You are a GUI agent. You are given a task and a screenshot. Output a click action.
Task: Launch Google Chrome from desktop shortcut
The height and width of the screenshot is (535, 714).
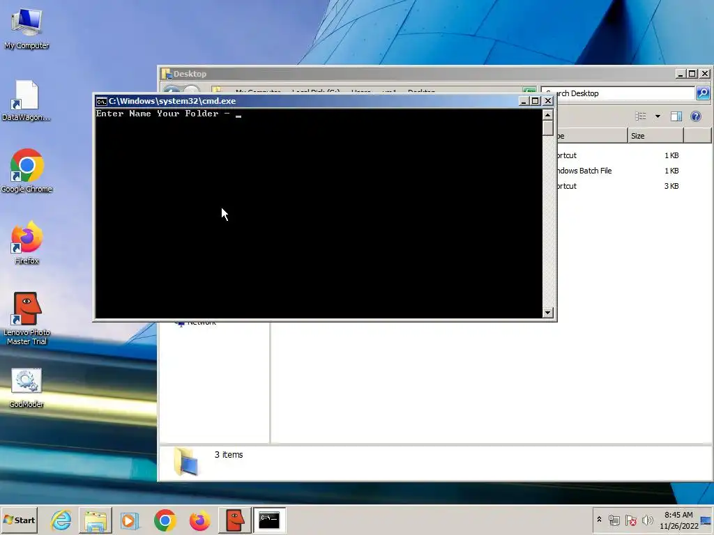pyautogui.click(x=26, y=171)
